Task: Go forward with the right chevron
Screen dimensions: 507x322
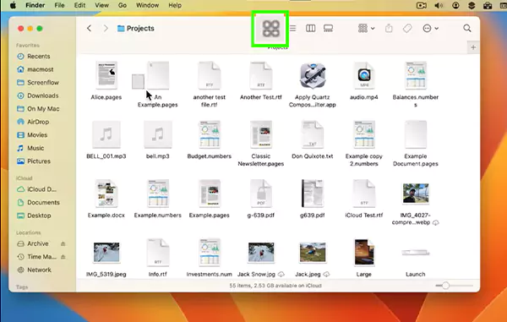Action: [106, 29]
